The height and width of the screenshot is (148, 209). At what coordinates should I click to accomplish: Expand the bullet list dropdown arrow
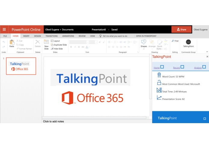[112, 42]
